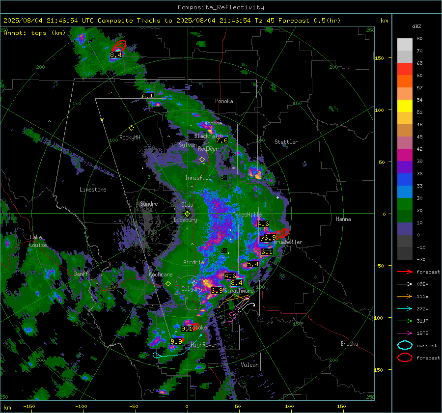The image size is (442, 413).
Task: Click the Innisfail town label
Action: pos(198,178)
